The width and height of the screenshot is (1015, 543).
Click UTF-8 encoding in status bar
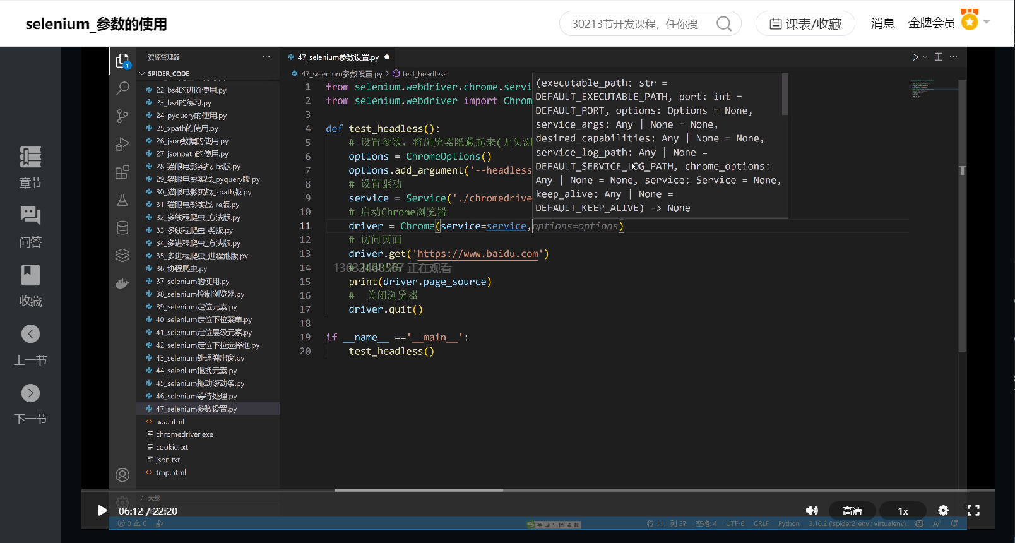735,523
